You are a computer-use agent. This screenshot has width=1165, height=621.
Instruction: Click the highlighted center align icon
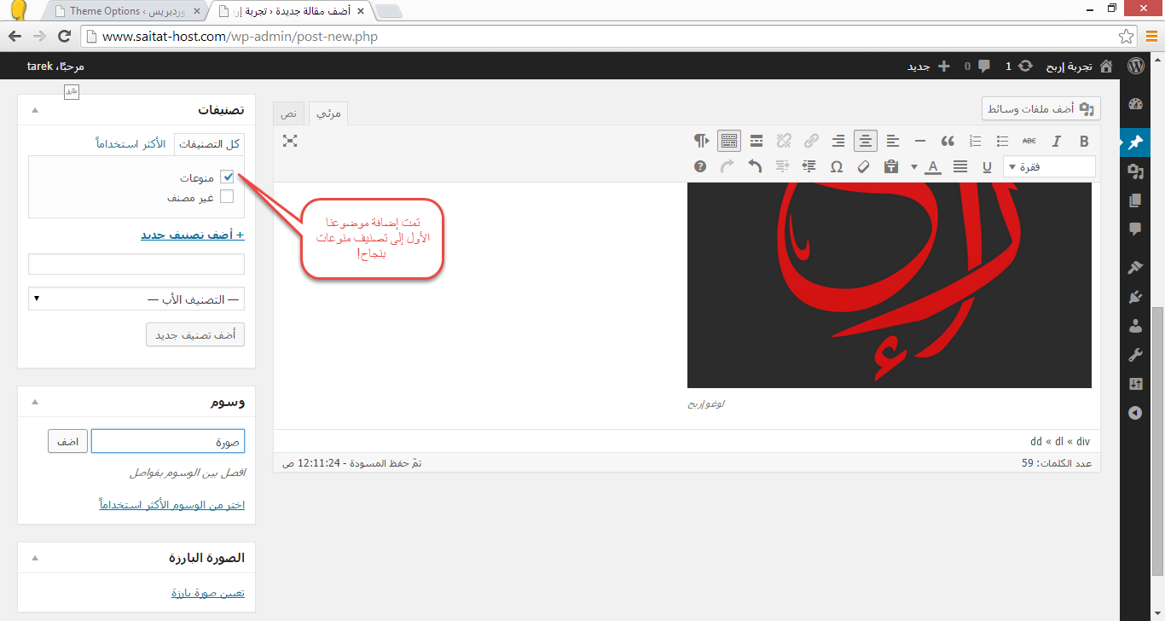866,141
